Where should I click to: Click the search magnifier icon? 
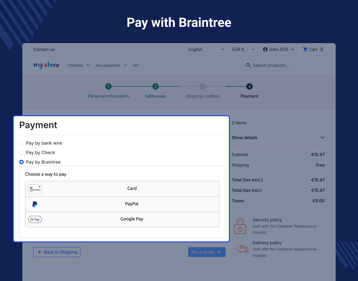[x=248, y=65]
